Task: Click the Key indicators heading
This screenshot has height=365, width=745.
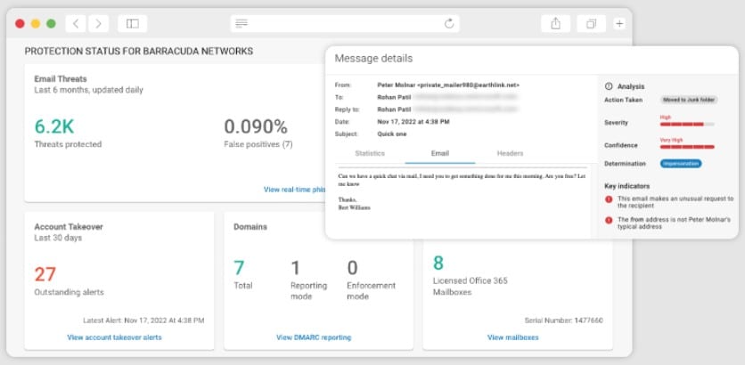Action: pyautogui.click(x=626, y=186)
